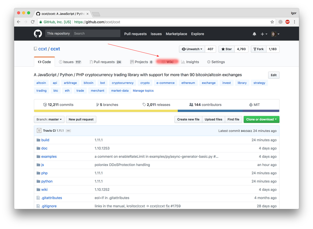Click the yellow section of the language bar
The height and width of the screenshot is (229, 313).
tap(106, 111)
